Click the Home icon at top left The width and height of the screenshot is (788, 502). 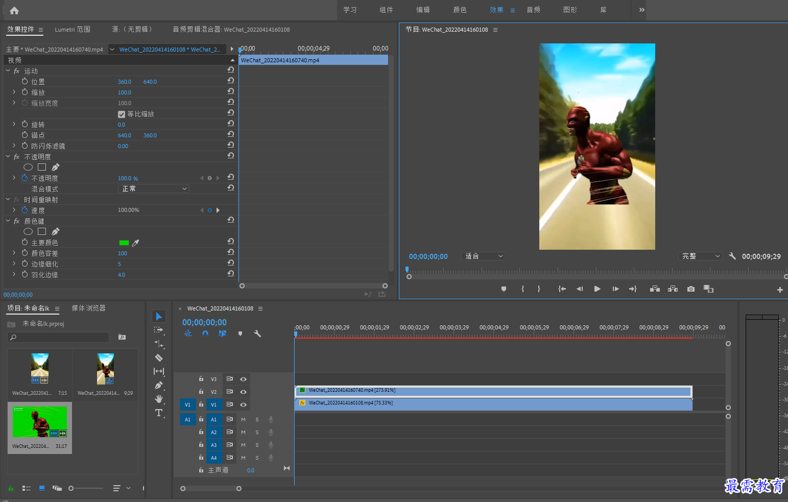pos(14,10)
